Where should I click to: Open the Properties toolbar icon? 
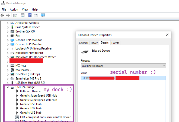coord(23,15)
